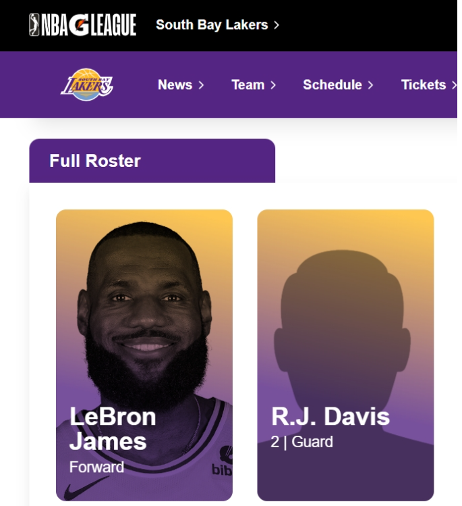Click the '2 | Guard' label
Viewport: 462px width, 506px height.
pyautogui.click(x=301, y=442)
